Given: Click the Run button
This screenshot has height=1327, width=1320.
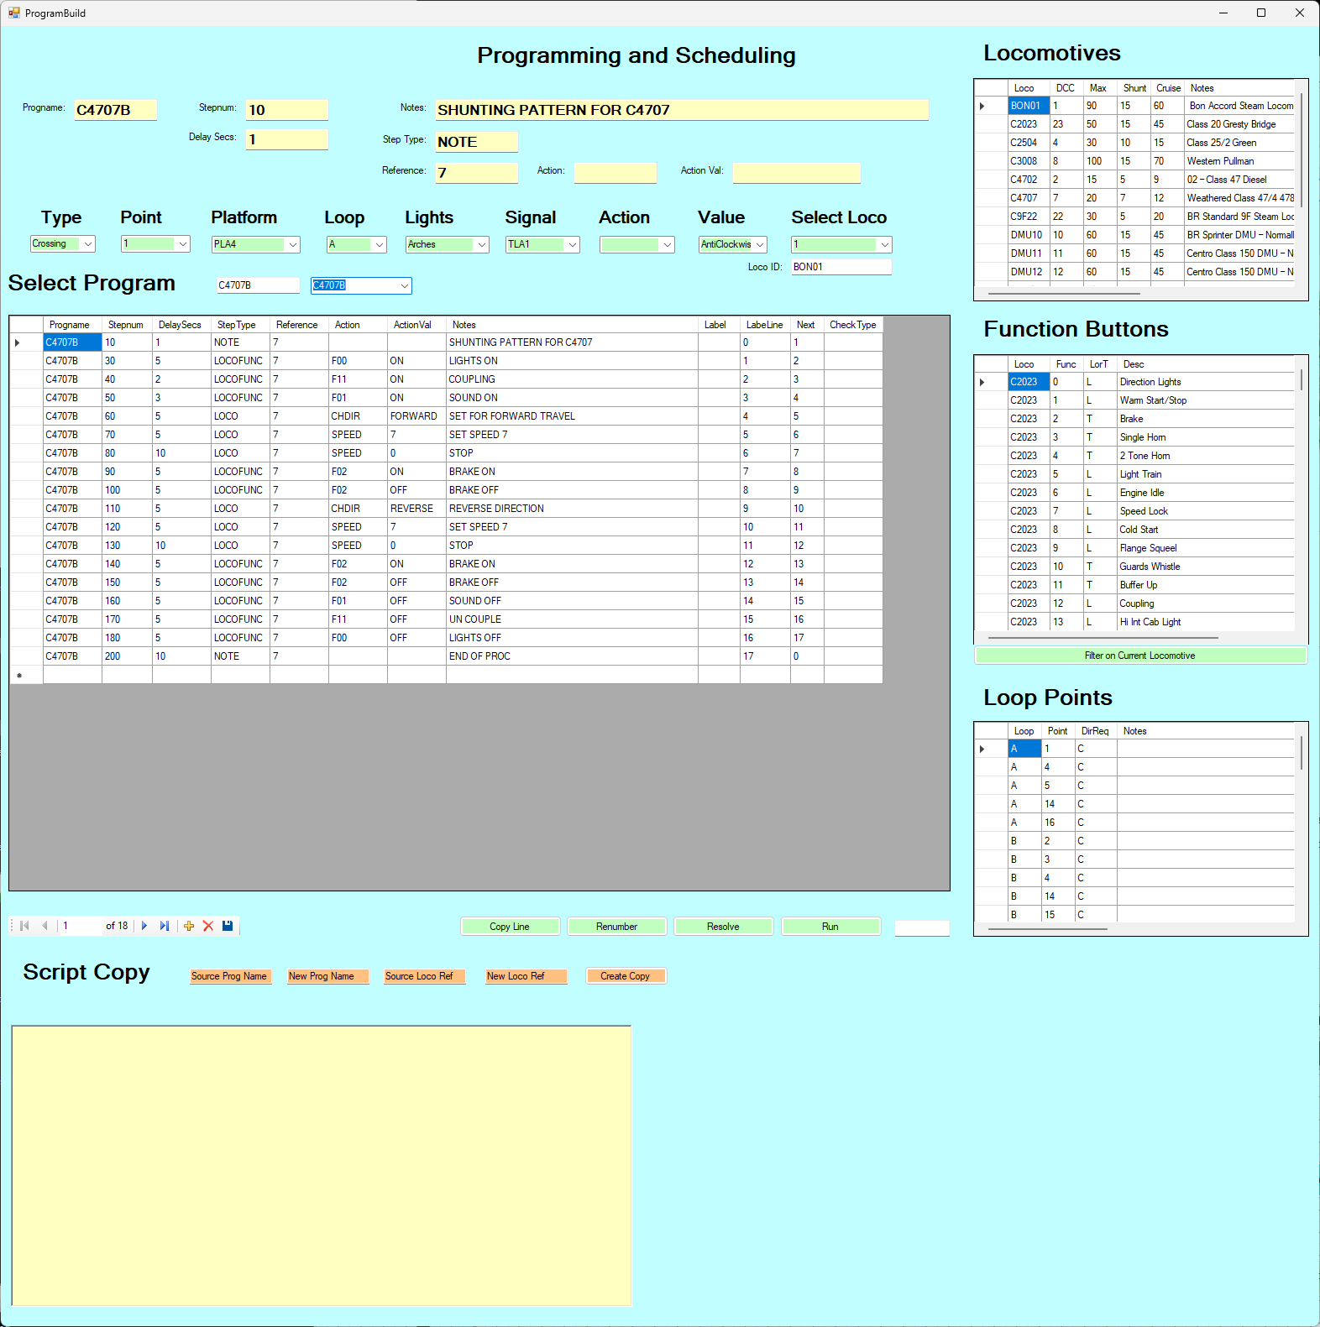Looking at the screenshot, I should coord(830,927).
